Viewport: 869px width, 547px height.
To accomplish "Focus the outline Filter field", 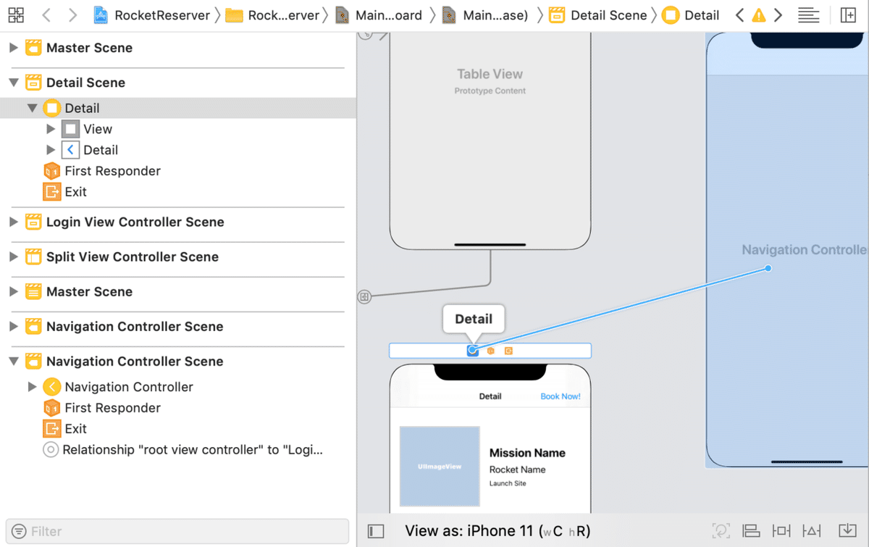I will click(x=177, y=531).
